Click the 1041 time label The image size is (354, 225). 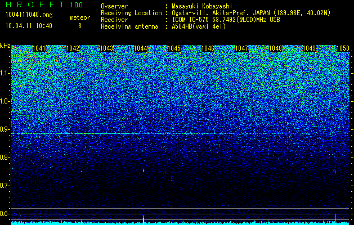pyautogui.click(x=39, y=48)
